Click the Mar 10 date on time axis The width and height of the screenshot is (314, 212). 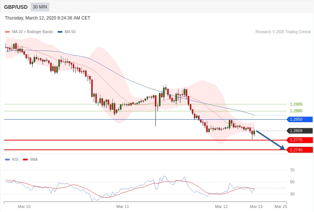click(24, 206)
